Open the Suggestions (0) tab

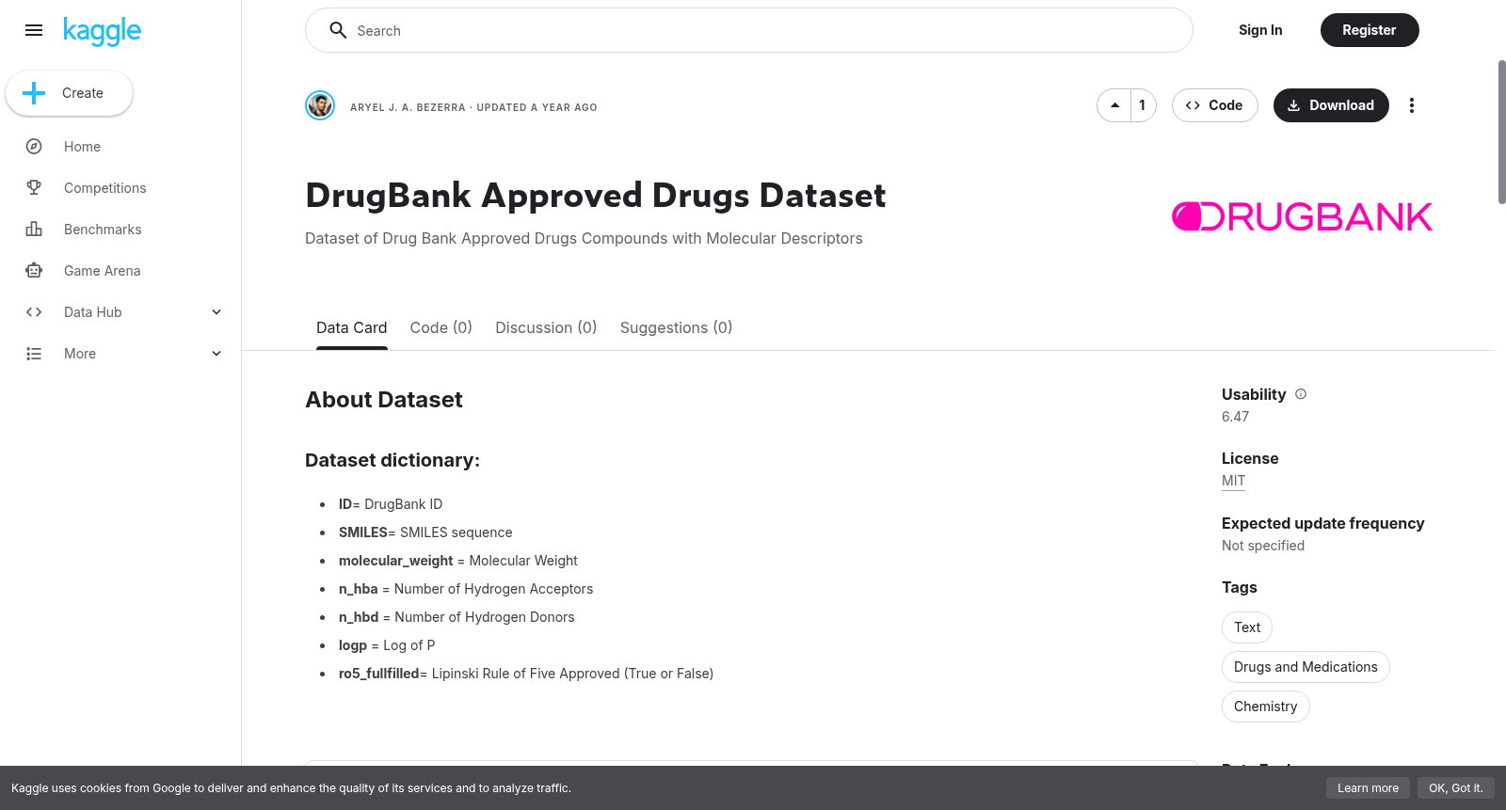click(676, 327)
